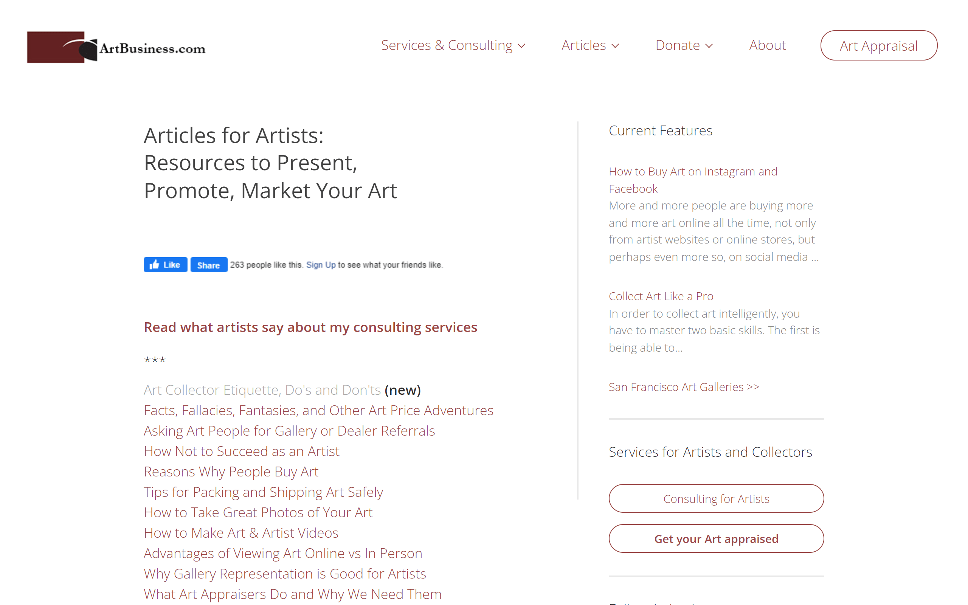Click the Facebook Like thumbs-up button
This screenshot has height=605, width=968.
click(165, 264)
